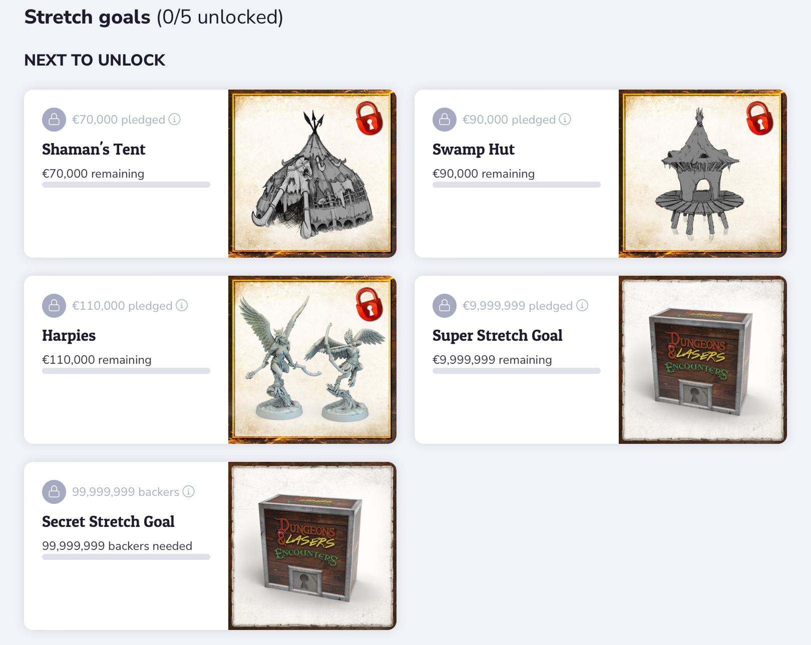Open the Secret Stretch Goal box image
Viewport: 811px width, 645px height.
pyautogui.click(x=312, y=546)
